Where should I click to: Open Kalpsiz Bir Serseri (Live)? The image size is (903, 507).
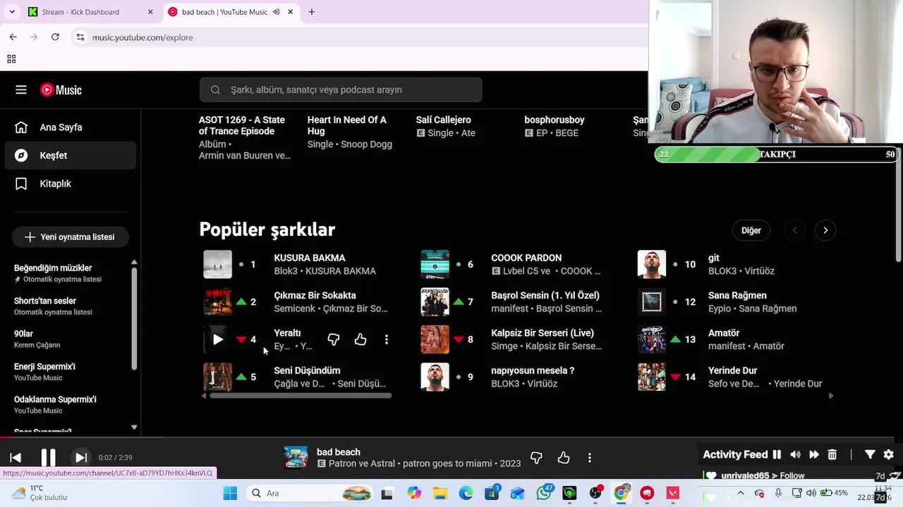click(x=543, y=333)
